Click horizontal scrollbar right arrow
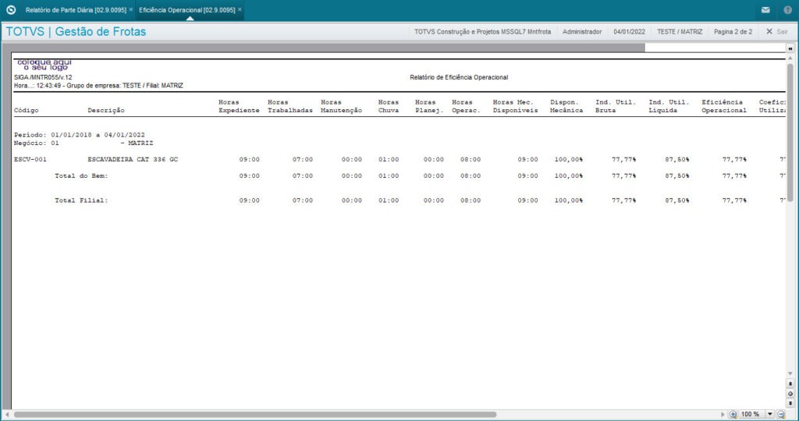This screenshot has width=799, height=421. tap(723, 415)
